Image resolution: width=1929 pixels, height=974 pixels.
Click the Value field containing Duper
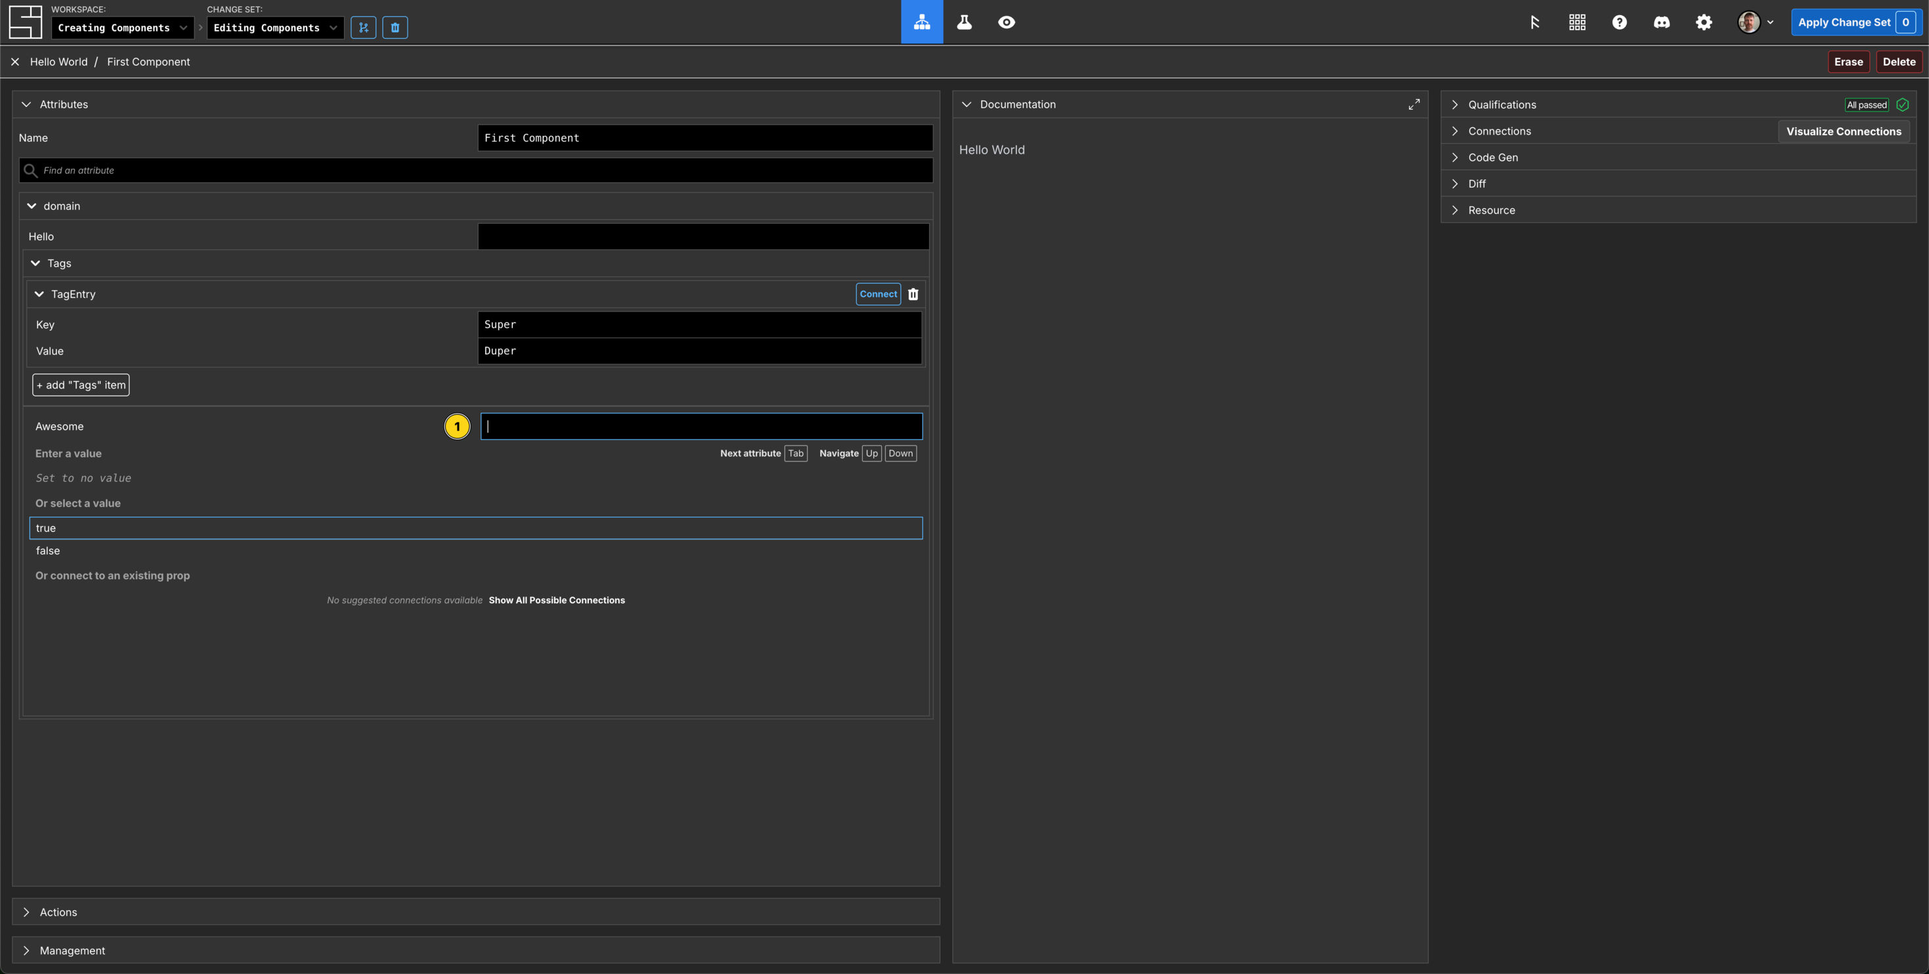699,351
